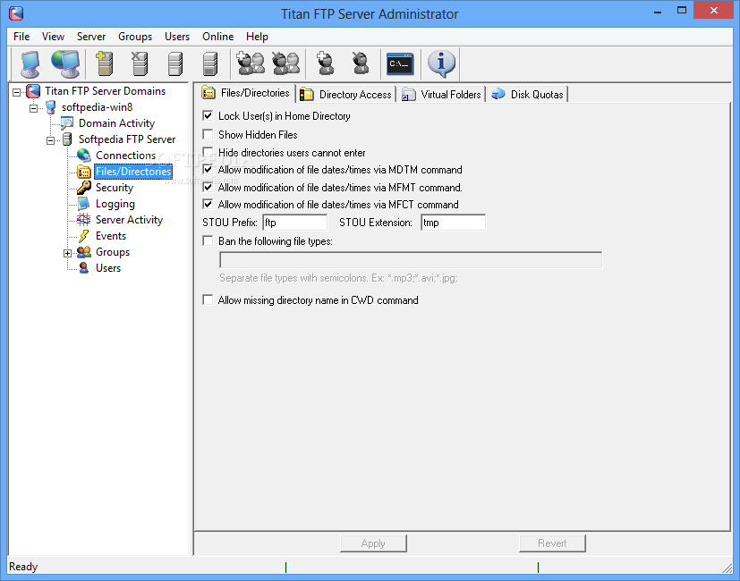Open the Groups menu
Viewport: 740px width, 581px height.
point(135,37)
